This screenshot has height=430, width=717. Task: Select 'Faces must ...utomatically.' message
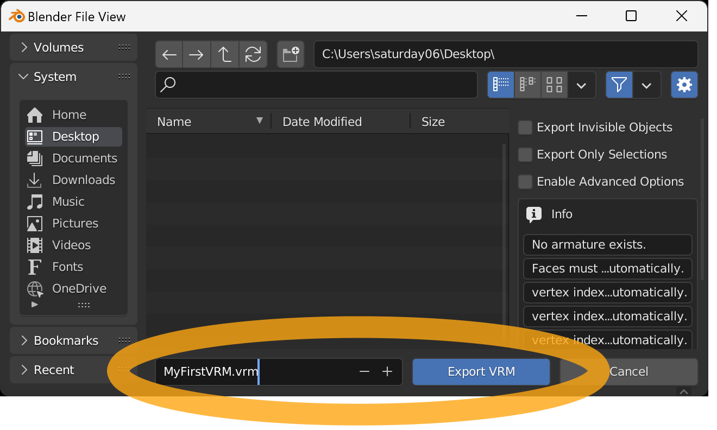click(x=608, y=269)
